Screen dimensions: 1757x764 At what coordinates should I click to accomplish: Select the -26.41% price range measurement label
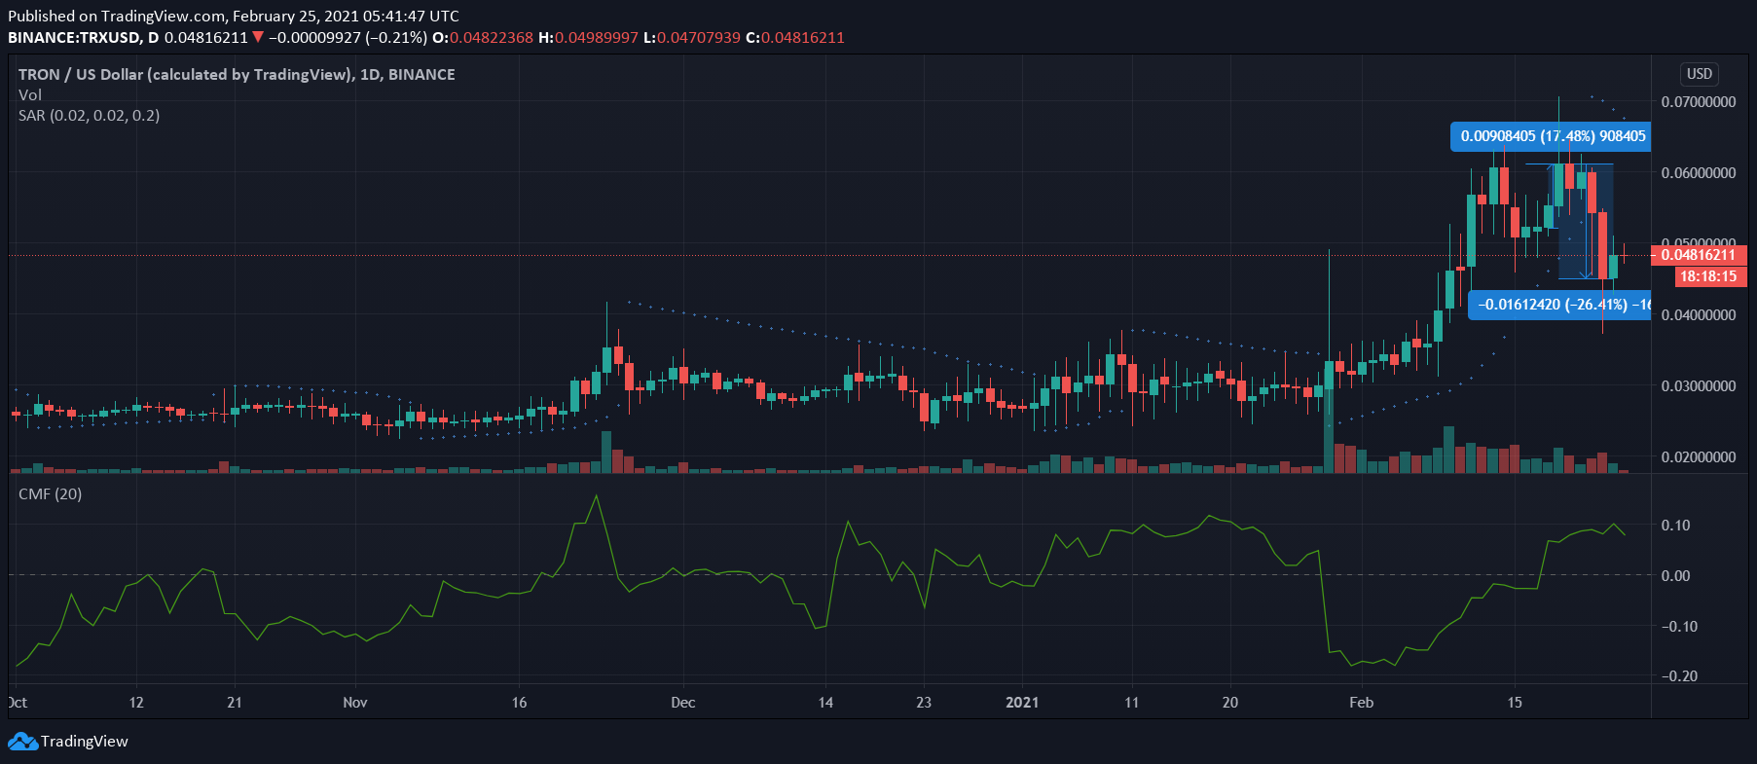(x=1560, y=305)
